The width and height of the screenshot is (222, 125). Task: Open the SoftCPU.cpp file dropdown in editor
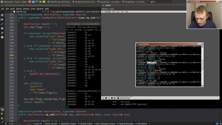tap(28, 11)
